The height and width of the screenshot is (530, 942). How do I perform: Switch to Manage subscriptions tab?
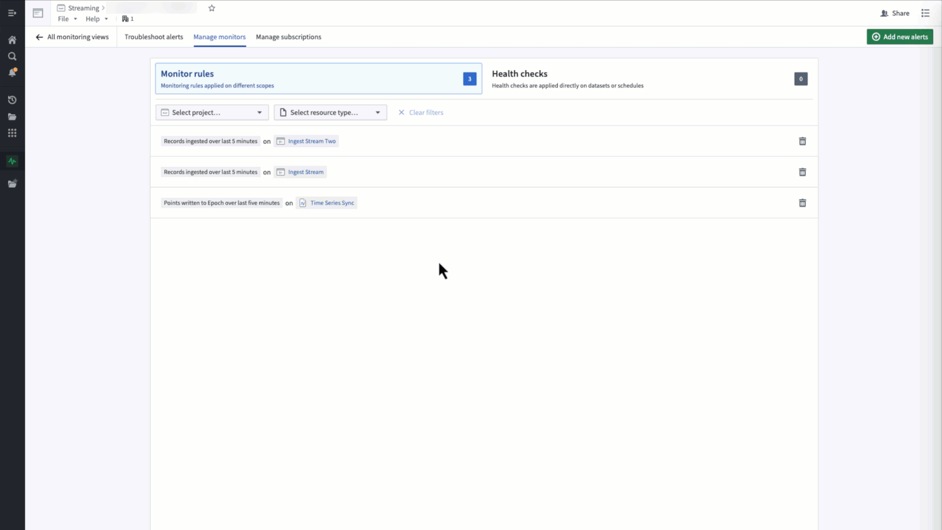(x=289, y=37)
